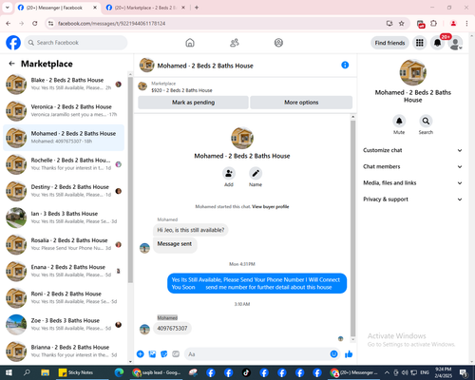Open Rosalia 2 Beds 2 Baths conversation

pos(64,244)
